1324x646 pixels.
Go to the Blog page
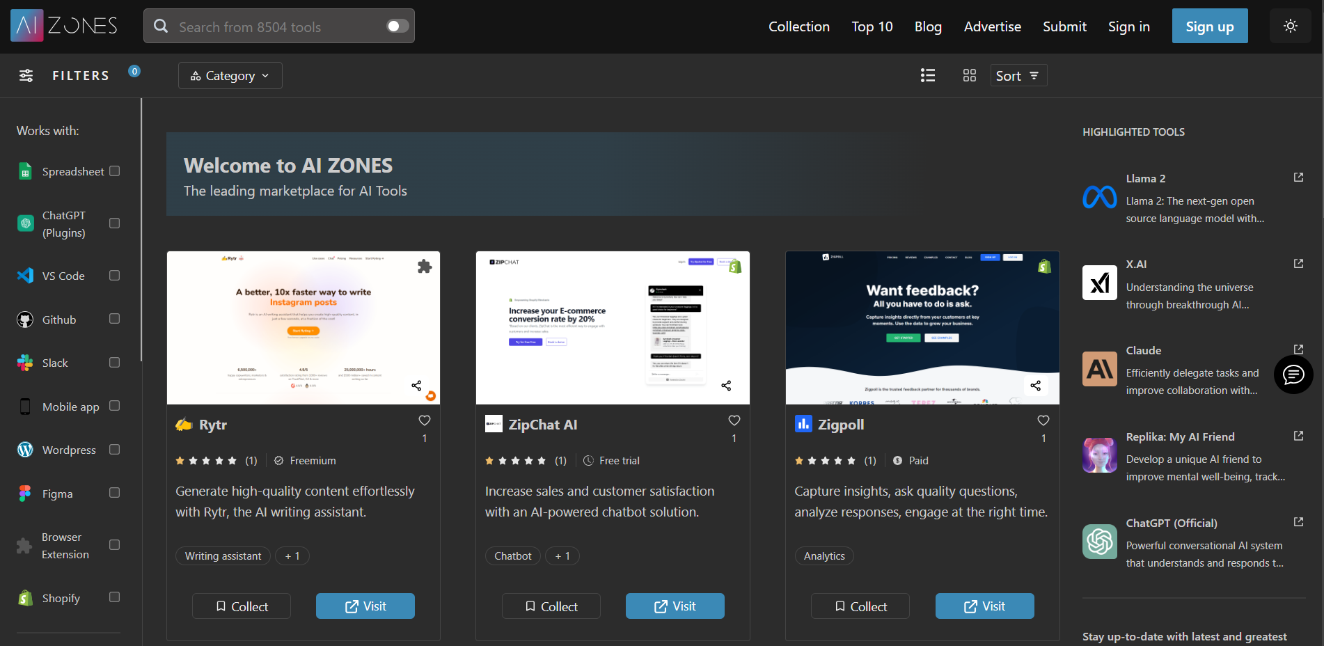click(928, 26)
